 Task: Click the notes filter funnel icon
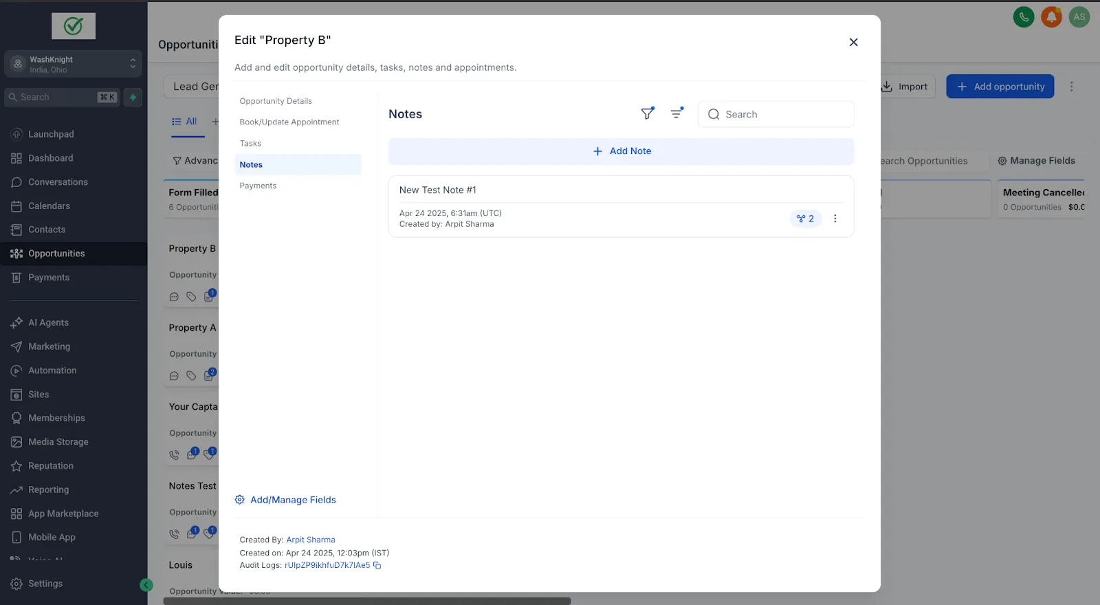click(x=648, y=113)
